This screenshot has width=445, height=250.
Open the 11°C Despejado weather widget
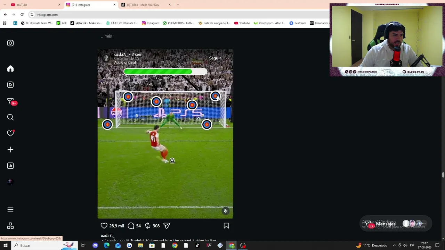(x=371, y=245)
